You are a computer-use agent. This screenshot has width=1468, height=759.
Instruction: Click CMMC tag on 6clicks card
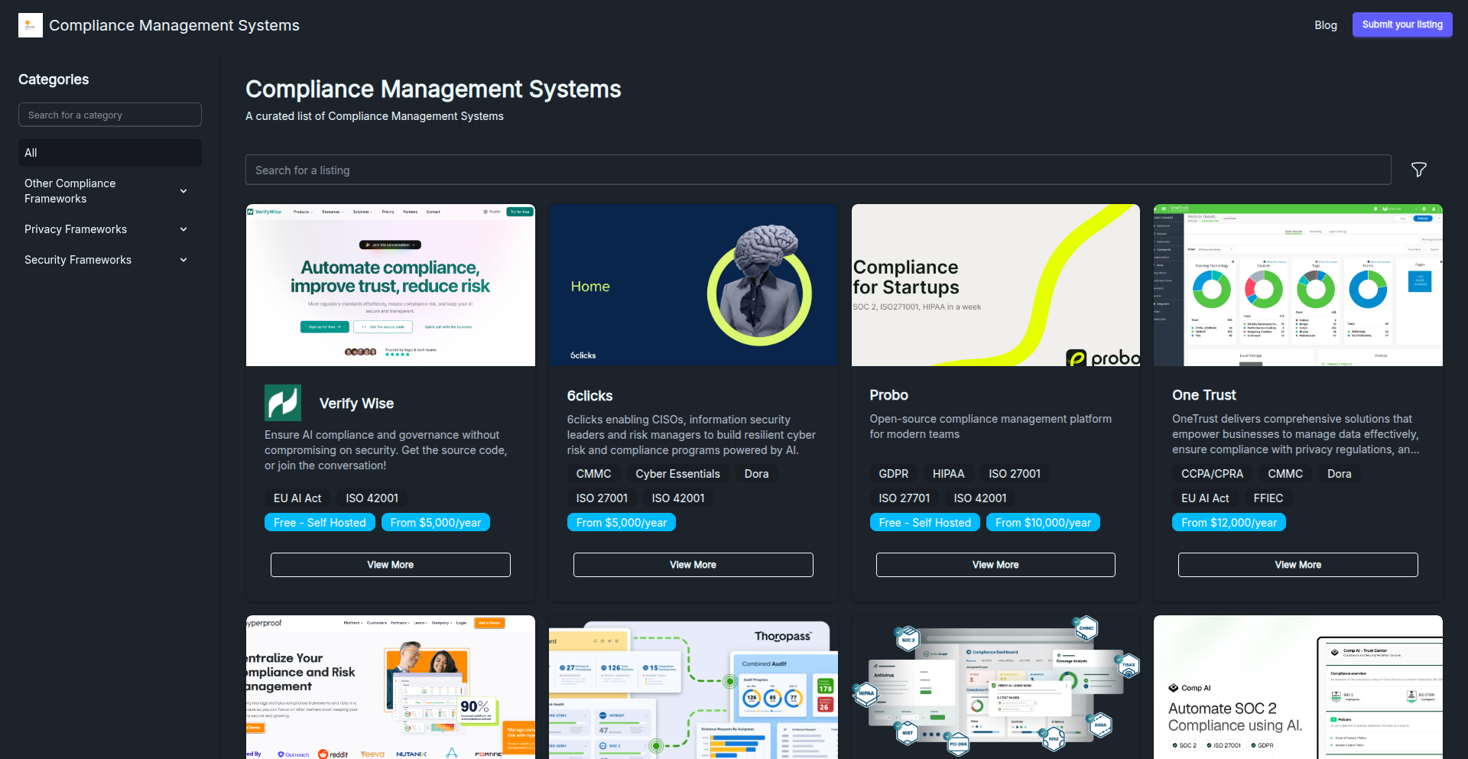click(x=594, y=474)
